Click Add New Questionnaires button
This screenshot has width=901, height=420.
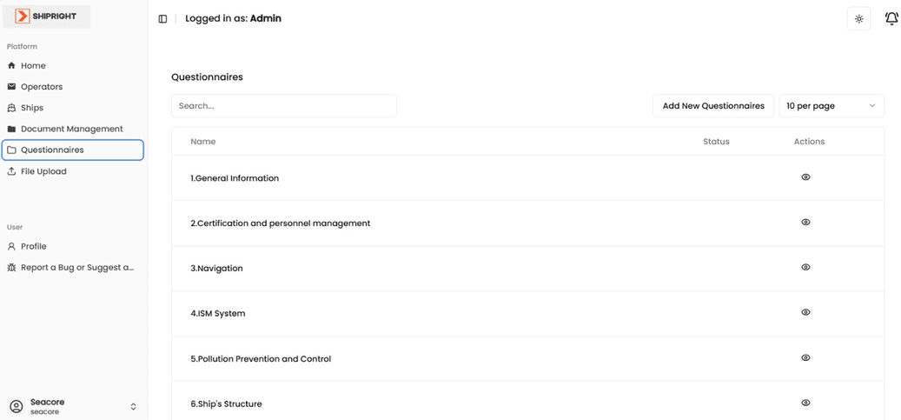pyautogui.click(x=712, y=106)
